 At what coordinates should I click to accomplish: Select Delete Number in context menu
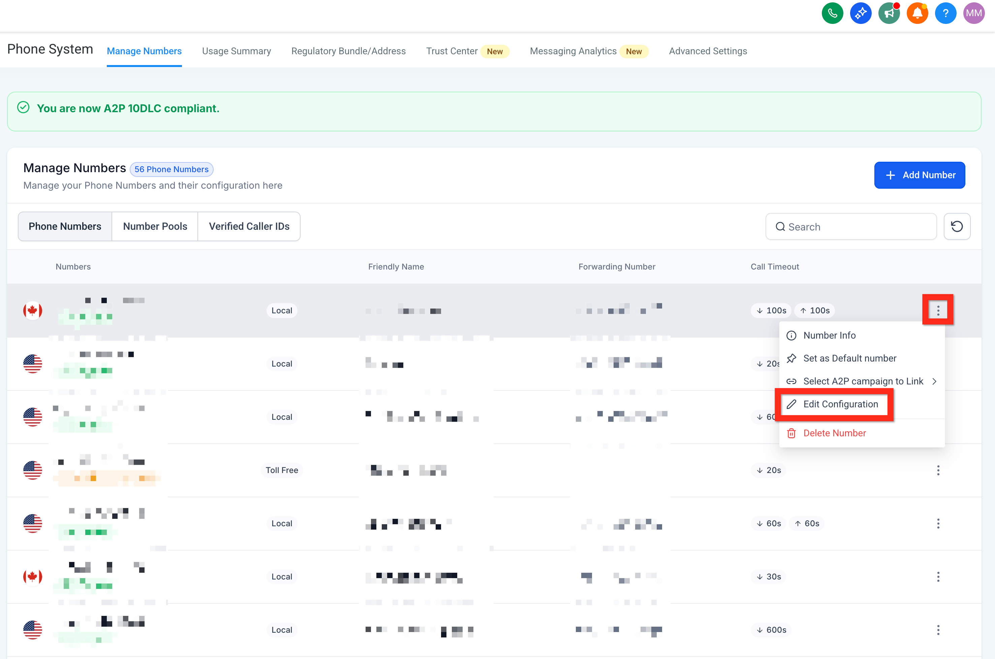834,433
